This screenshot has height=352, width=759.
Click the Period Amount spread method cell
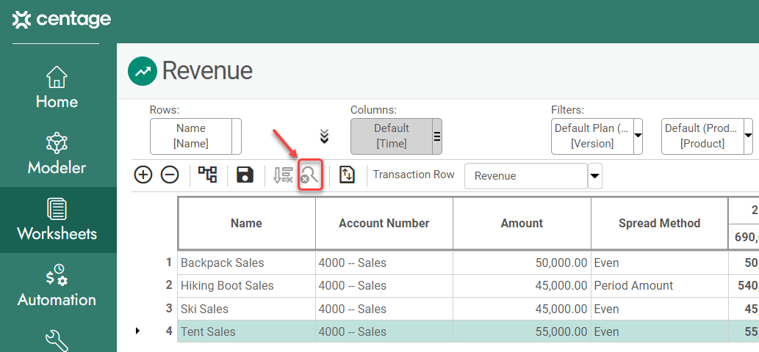click(659, 286)
